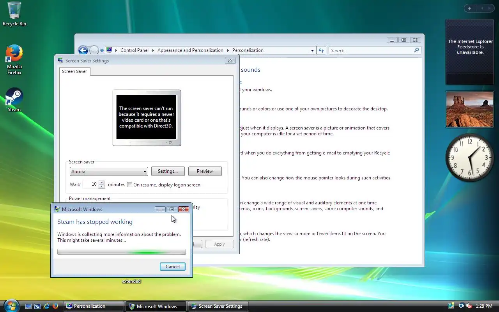Show the taskbar clock at 1:28 PM
The image size is (499, 312).
[x=484, y=306]
